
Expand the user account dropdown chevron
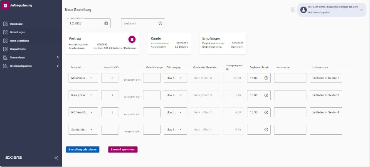click(362, 10)
